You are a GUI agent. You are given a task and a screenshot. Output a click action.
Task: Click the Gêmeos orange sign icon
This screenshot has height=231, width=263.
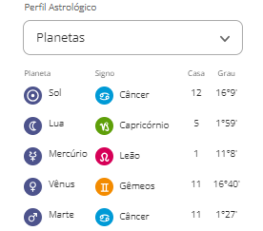(x=104, y=187)
